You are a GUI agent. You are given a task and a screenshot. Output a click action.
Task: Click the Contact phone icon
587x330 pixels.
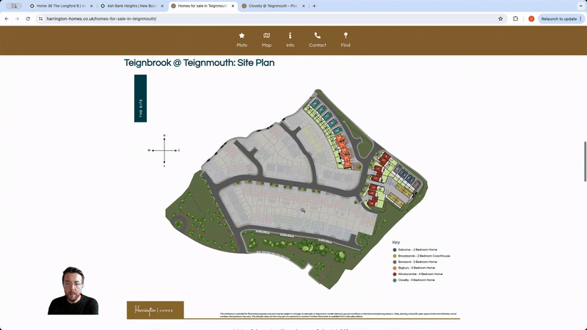(317, 35)
